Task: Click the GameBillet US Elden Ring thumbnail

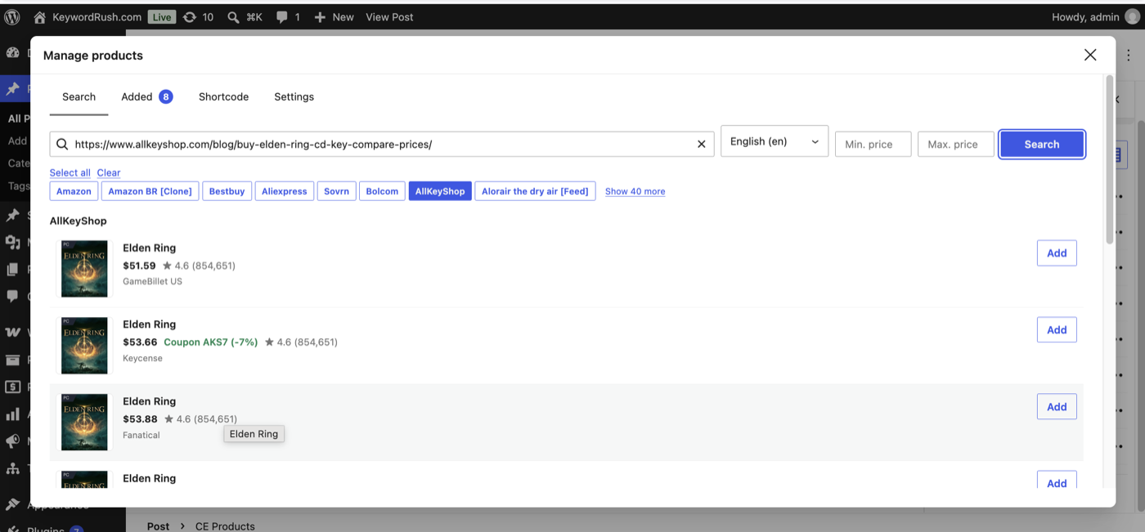Action: click(x=84, y=269)
